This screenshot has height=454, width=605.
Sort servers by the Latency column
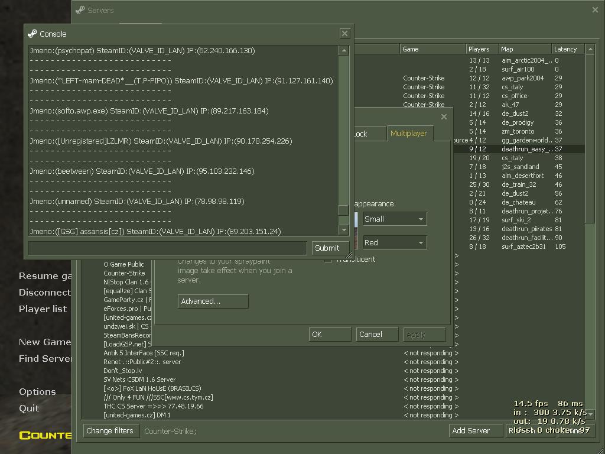click(568, 49)
